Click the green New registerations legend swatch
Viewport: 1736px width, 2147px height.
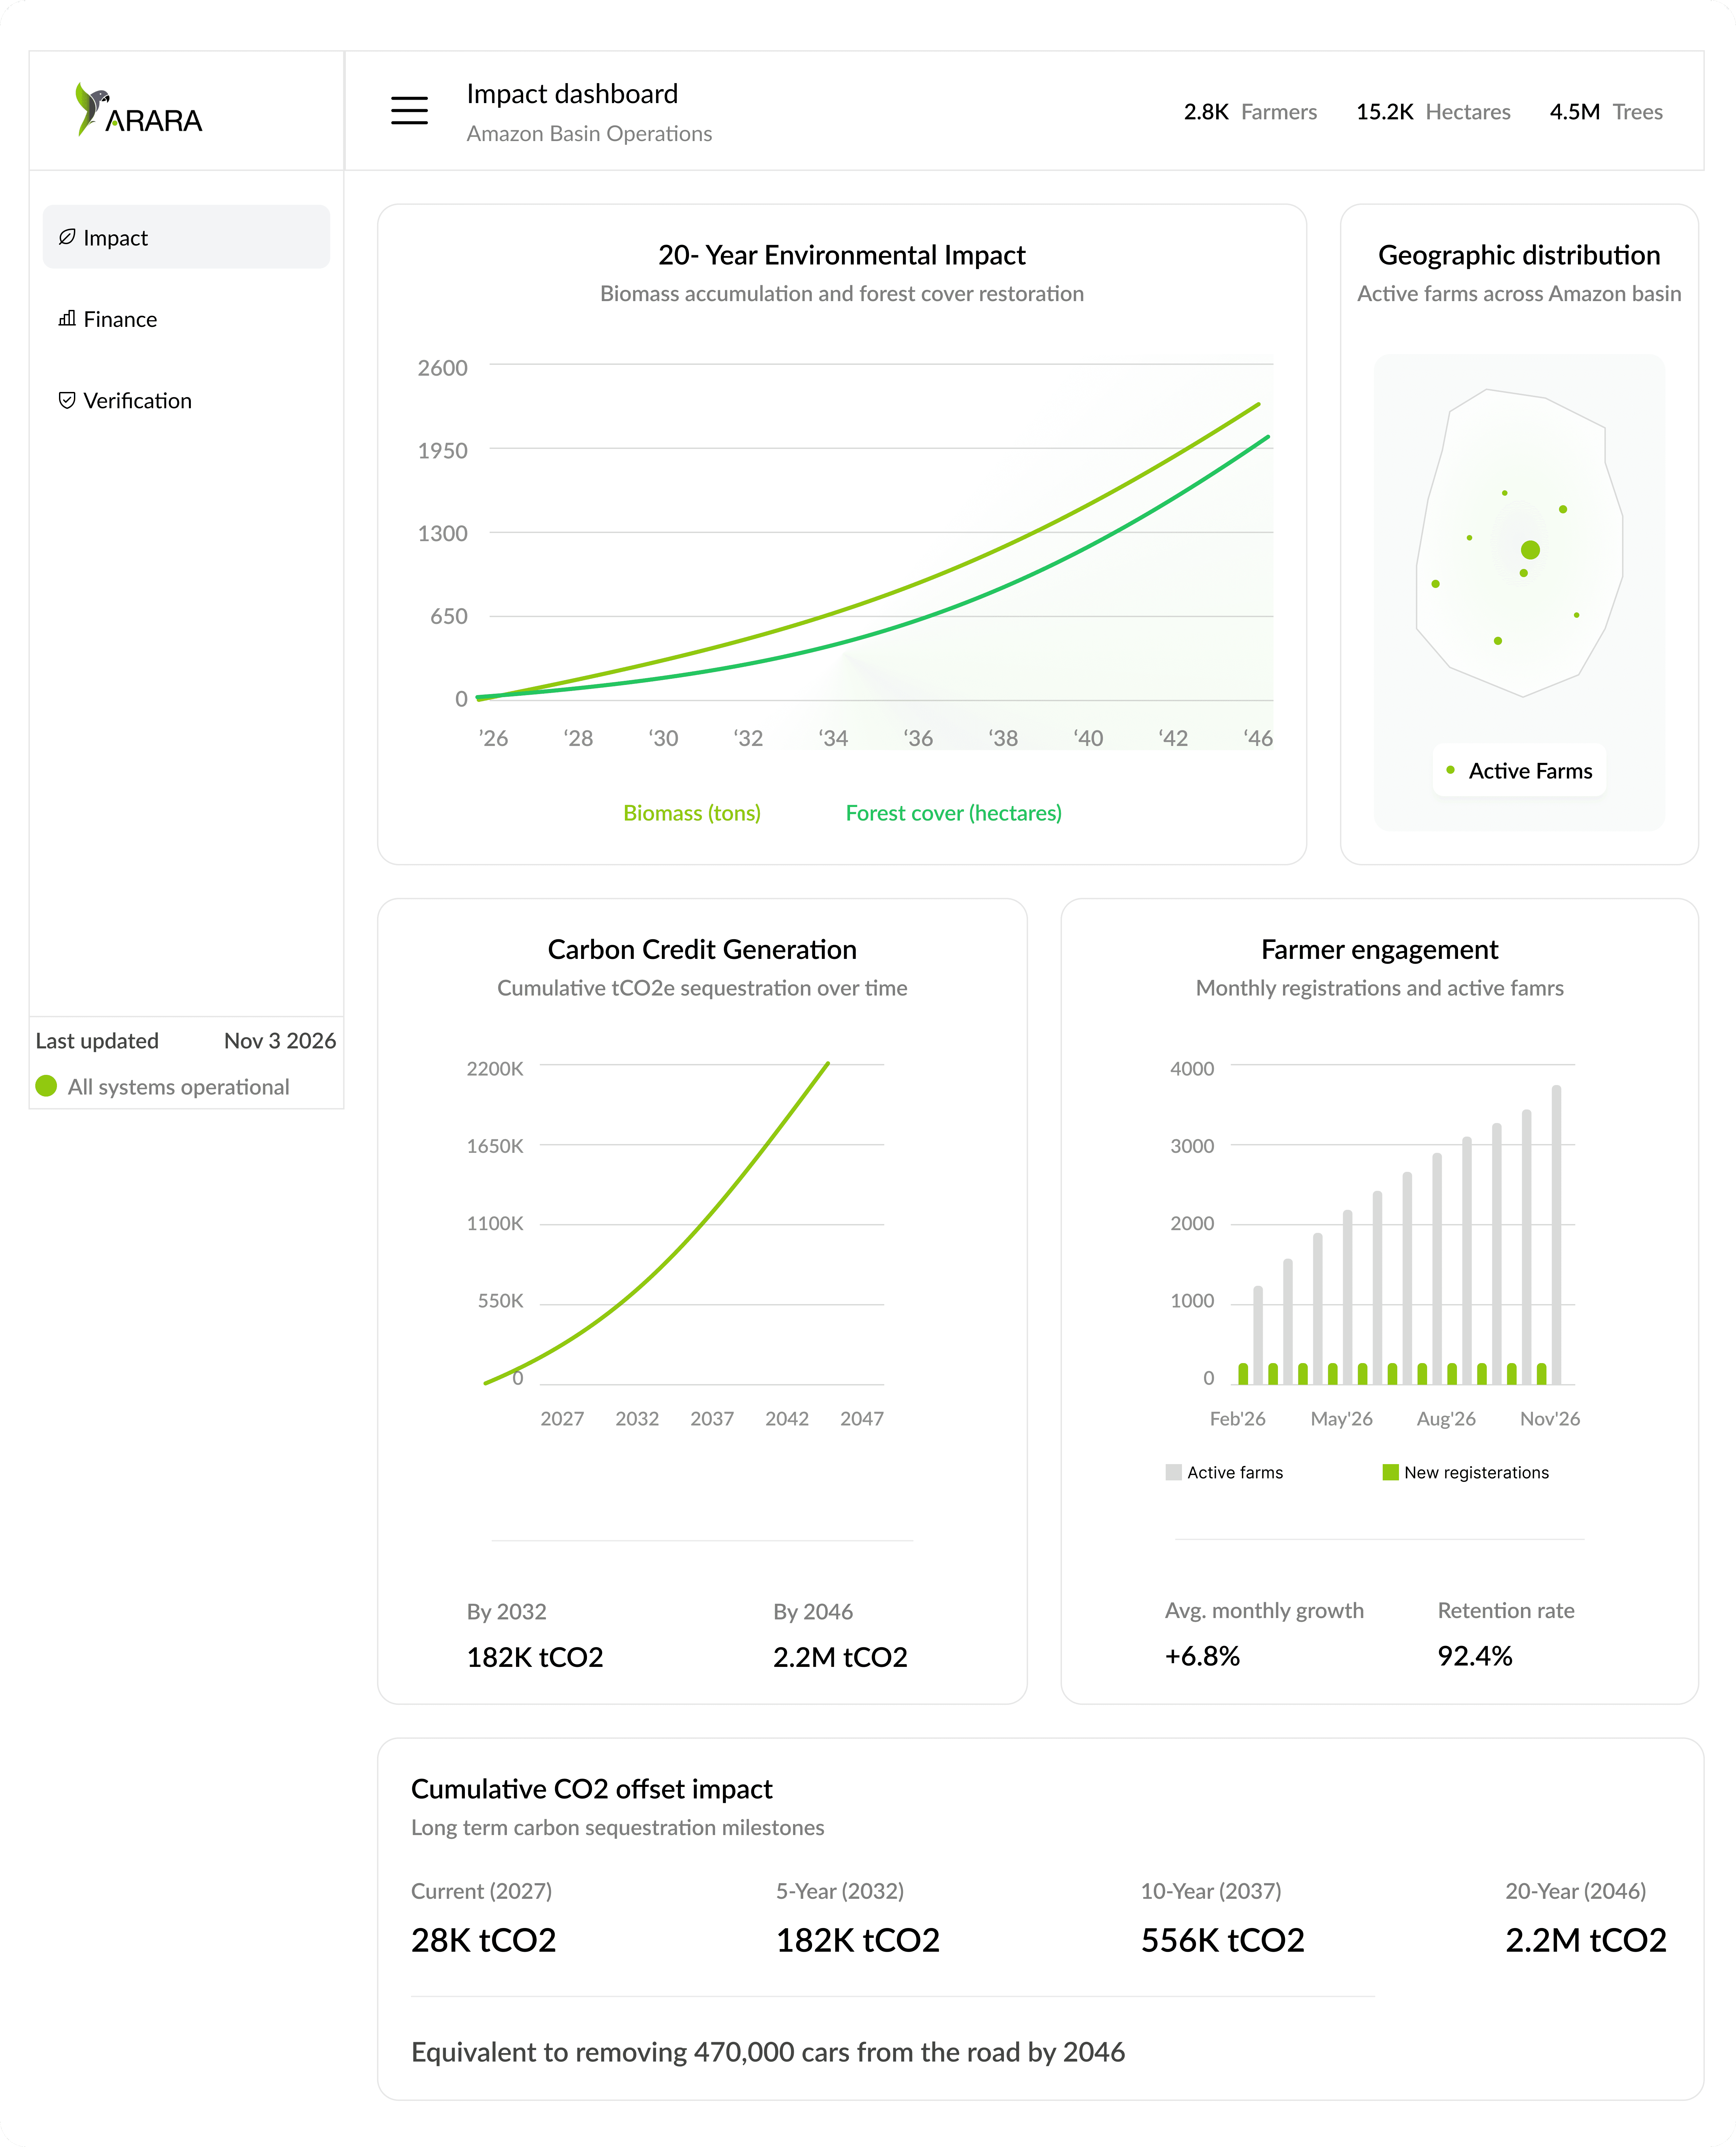coord(1390,1472)
